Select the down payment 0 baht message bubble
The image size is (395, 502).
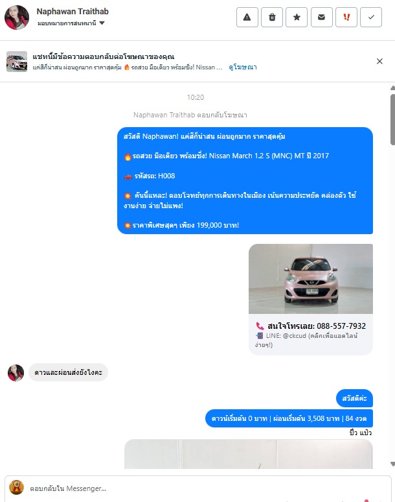point(289,418)
